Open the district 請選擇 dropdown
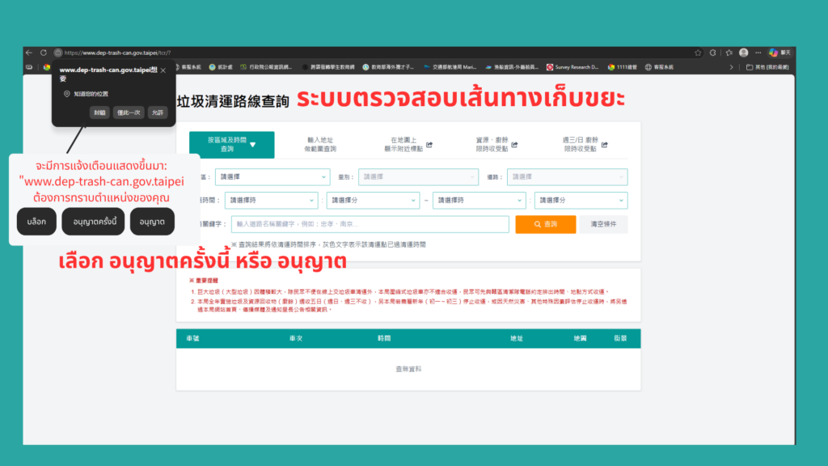This screenshot has width=828, height=466. (272, 177)
